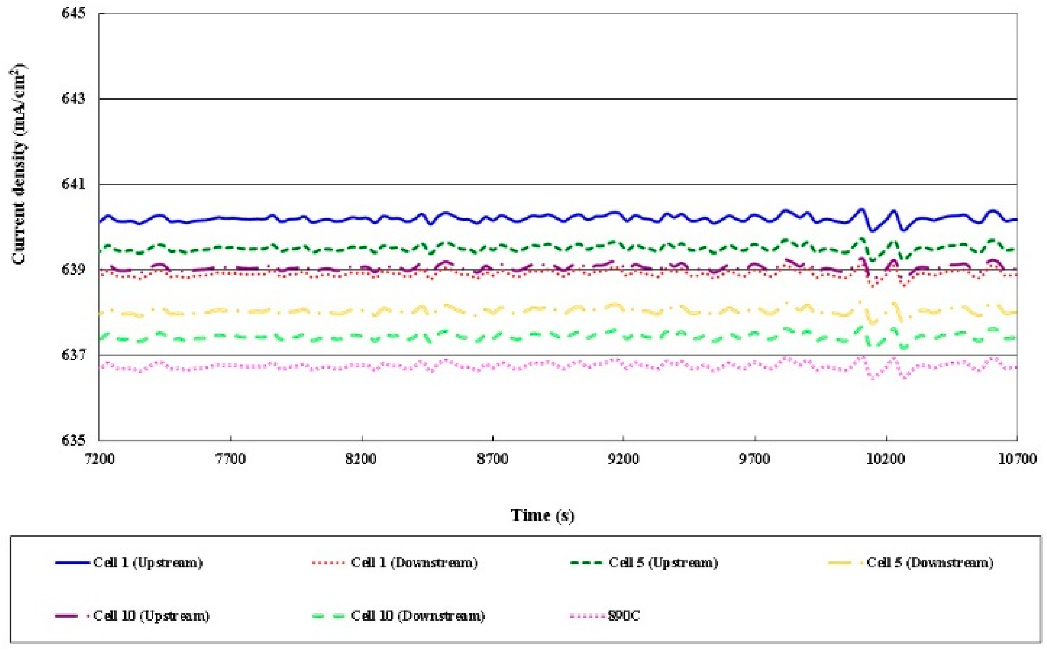
Task: Click the Current density axis title
Action: [x=19, y=165]
